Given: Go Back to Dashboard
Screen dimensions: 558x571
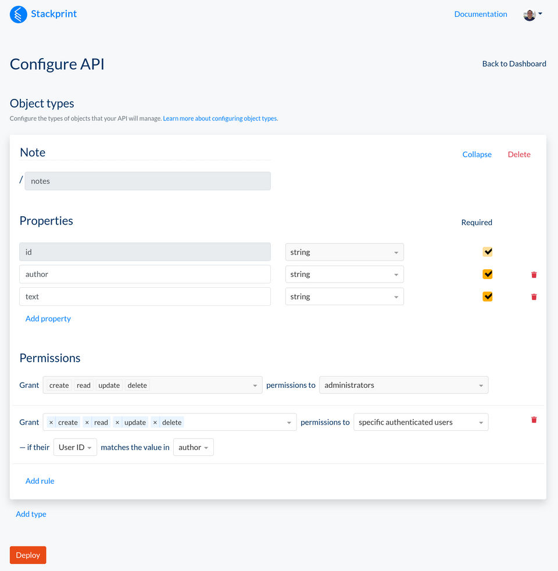Looking at the screenshot, I should [x=514, y=64].
